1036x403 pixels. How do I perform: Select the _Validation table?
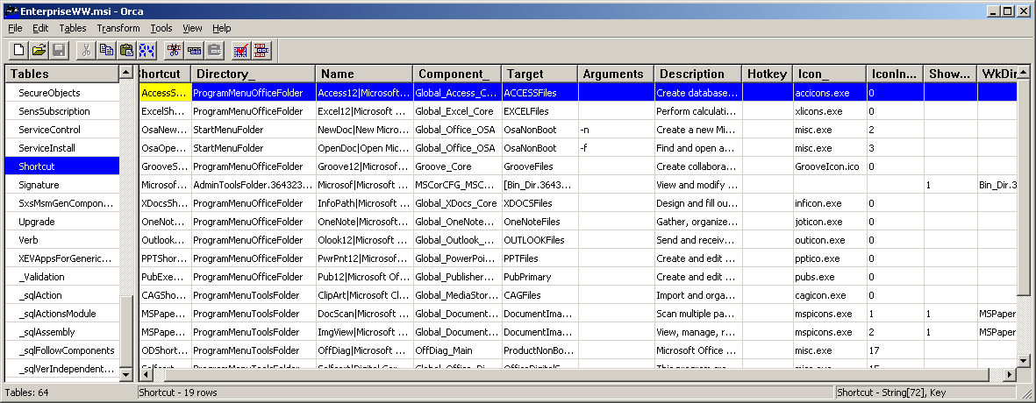[x=62, y=277]
